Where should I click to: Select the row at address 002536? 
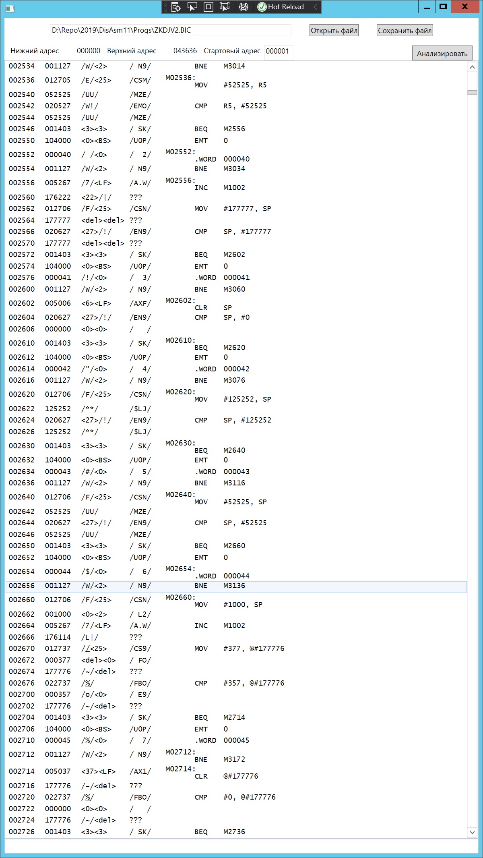point(236,81)
